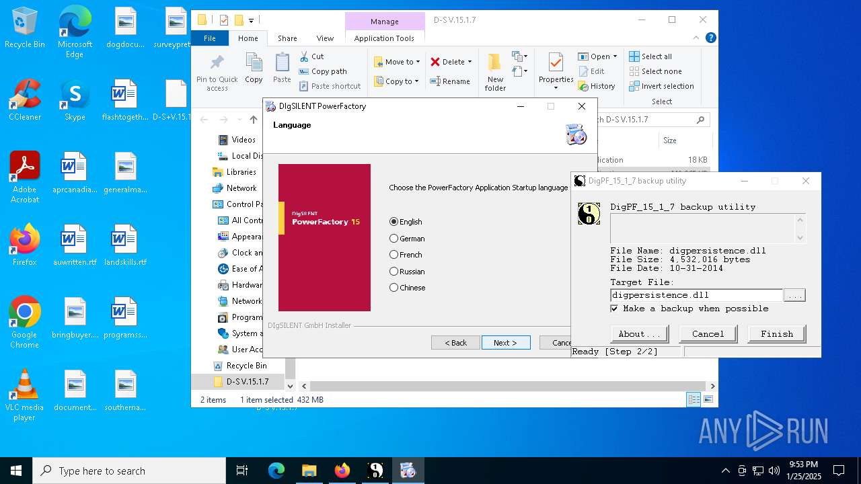Choose Chinese as startup language
This screenshot has height=484, width=861.
click(394, 288)
